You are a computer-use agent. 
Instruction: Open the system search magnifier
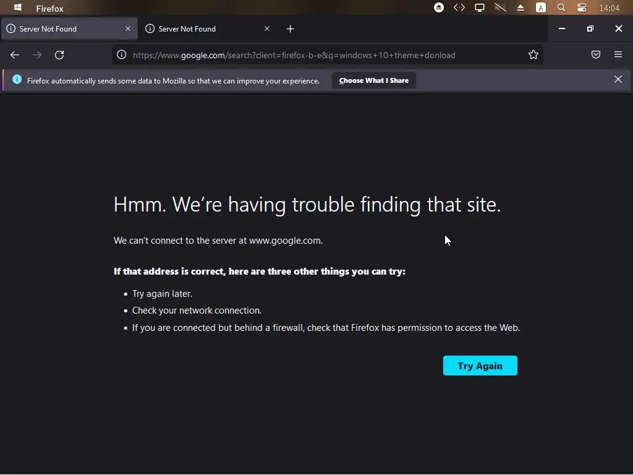pyautogui.click(x=561, y=7)
